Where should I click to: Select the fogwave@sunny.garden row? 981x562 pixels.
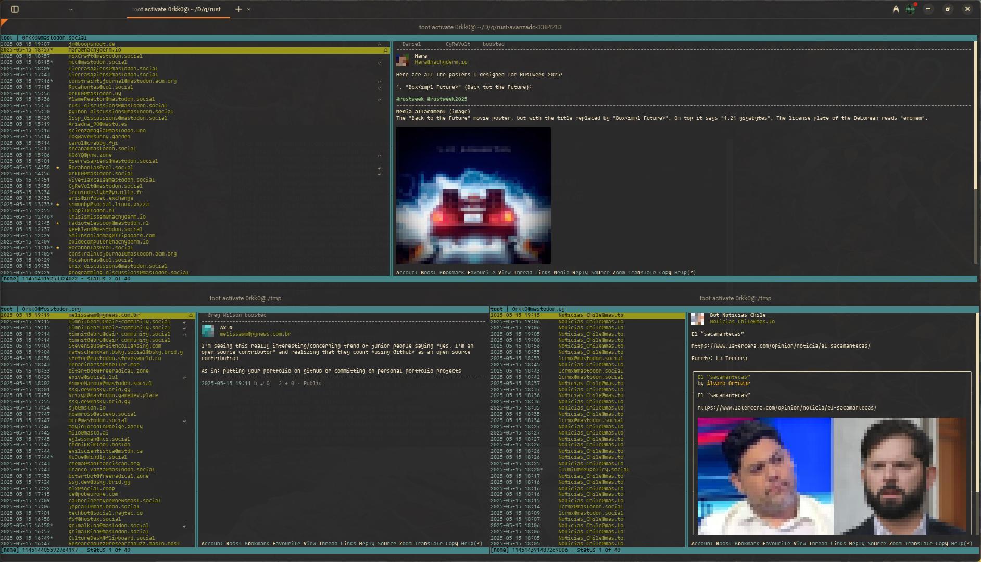(195, 137)
